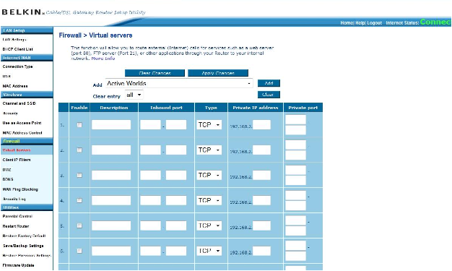This screenshot has height=271, width=452.
Task: Open the Clear entry dropdown set to all
Action: tap(134, 95)
